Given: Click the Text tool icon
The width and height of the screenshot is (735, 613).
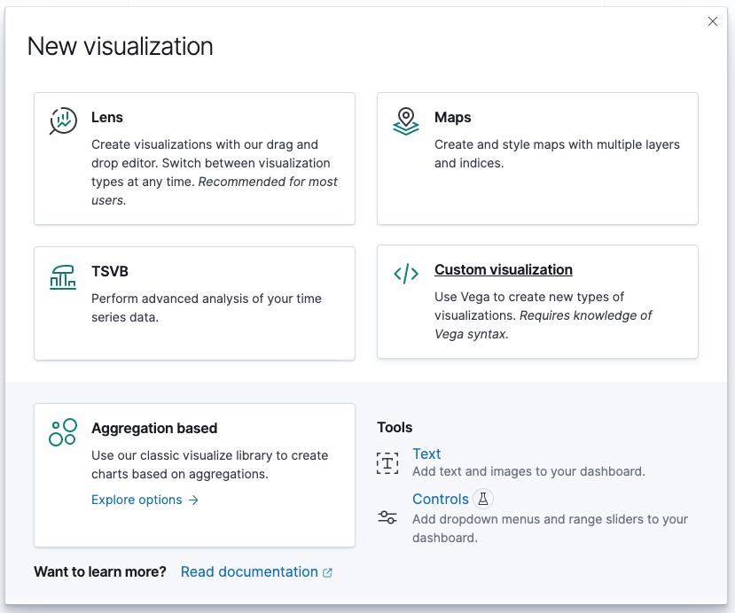Looking at the screenshot, I should click(387, 462).
